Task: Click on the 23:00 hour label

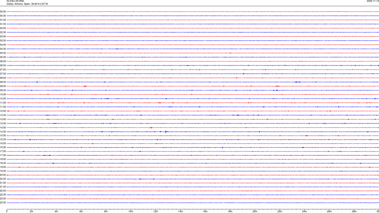Action: click(3, 199)
